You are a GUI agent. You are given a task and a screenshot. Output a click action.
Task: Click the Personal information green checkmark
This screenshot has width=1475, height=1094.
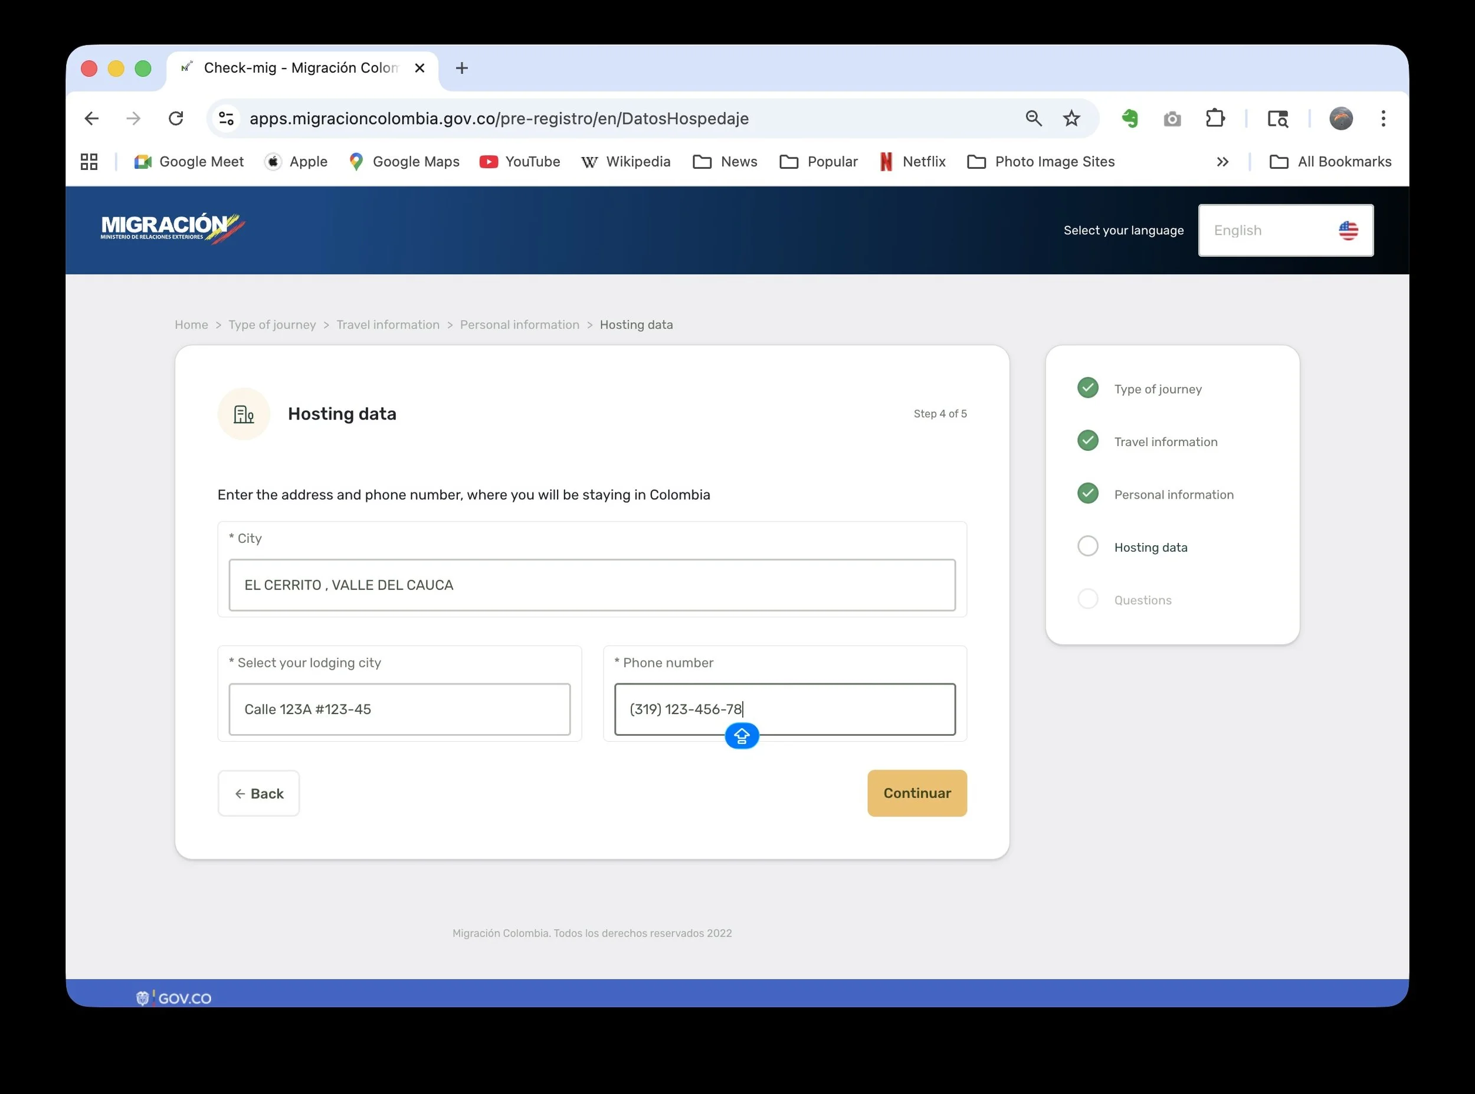(x=1088, y=493)
